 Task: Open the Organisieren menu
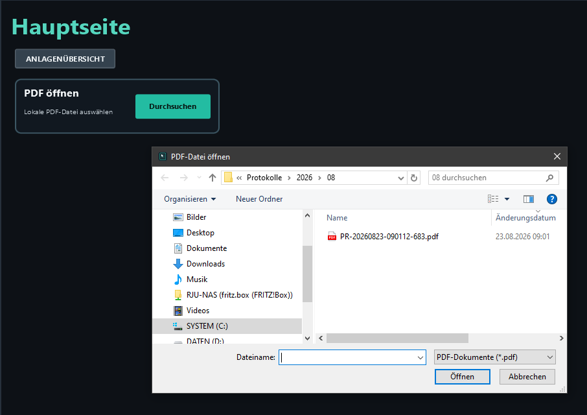[x=190, y=199]
